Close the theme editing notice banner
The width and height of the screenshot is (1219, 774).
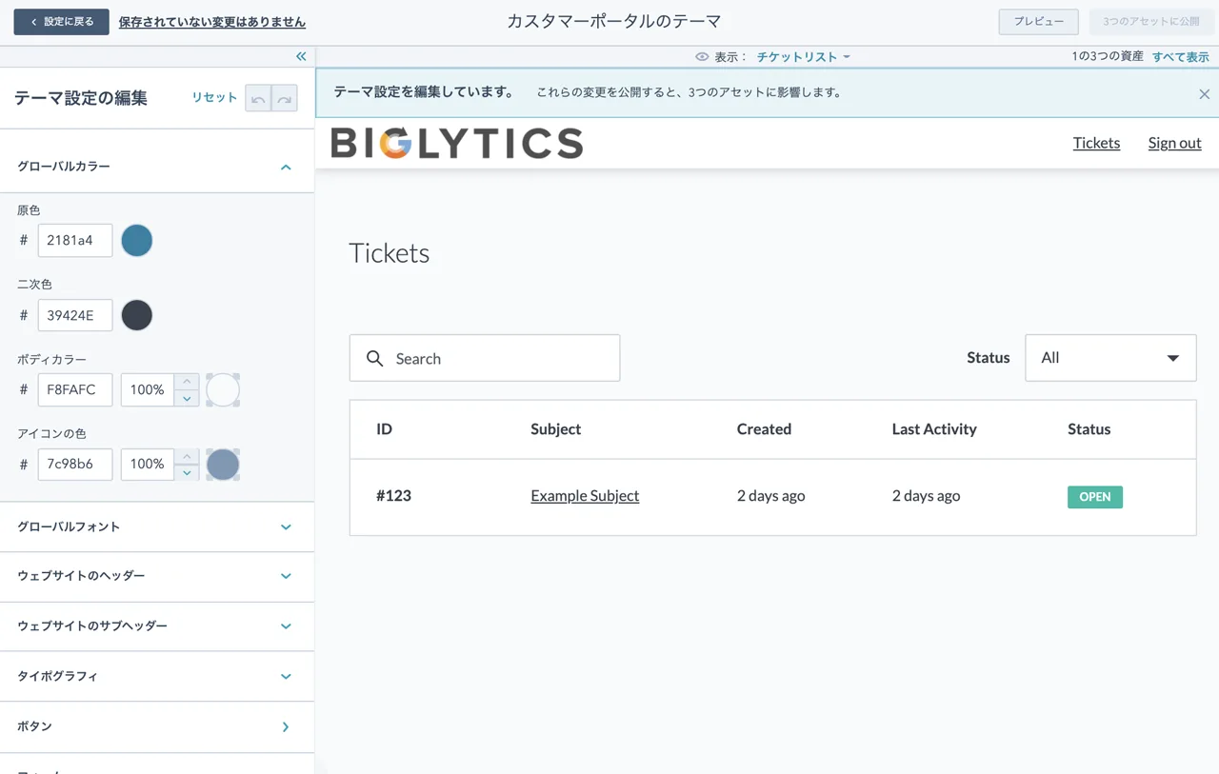coord(1205,94)
